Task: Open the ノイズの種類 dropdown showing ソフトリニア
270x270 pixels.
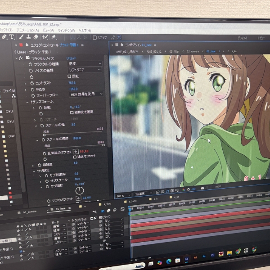Action: pyautogui.click(x=85, y=70)
